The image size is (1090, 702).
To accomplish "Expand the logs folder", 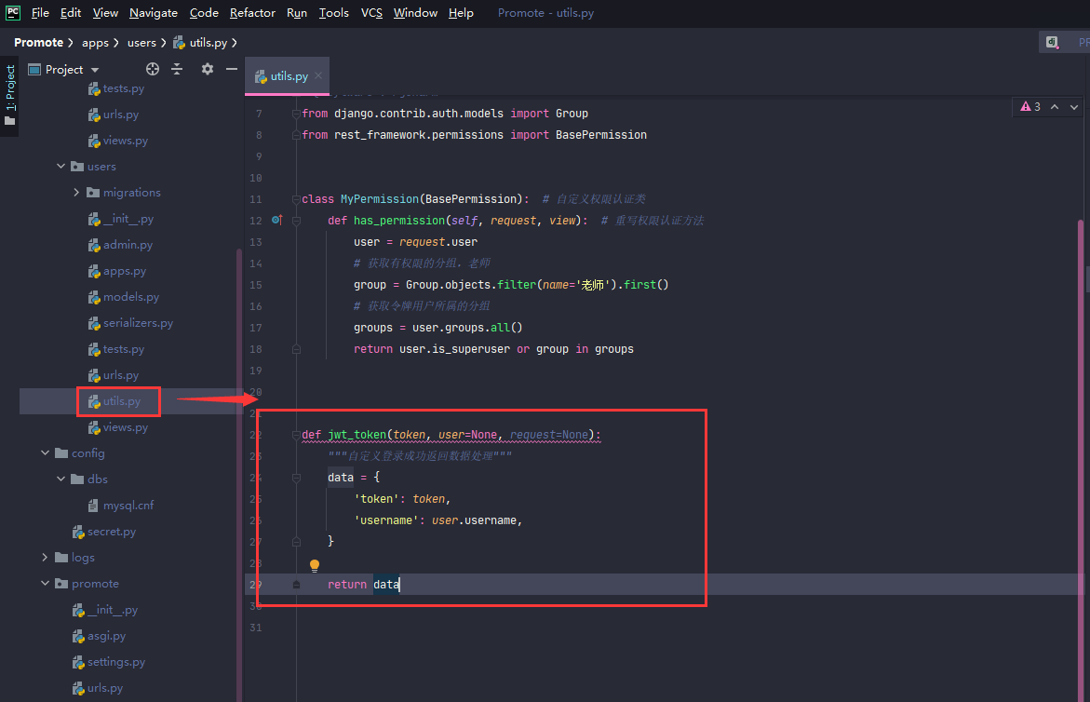I will coord(46,558).
